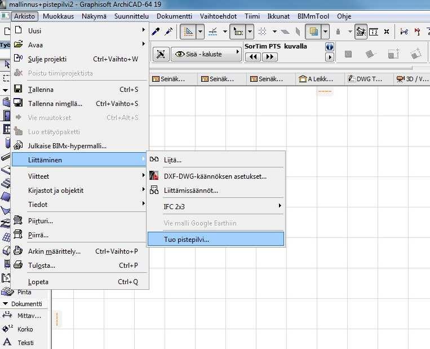The height and width of the screenshot is (349, 430).
Task: Click Tuo pistepilvi... to import point cloud
Action: click(216, 239)
